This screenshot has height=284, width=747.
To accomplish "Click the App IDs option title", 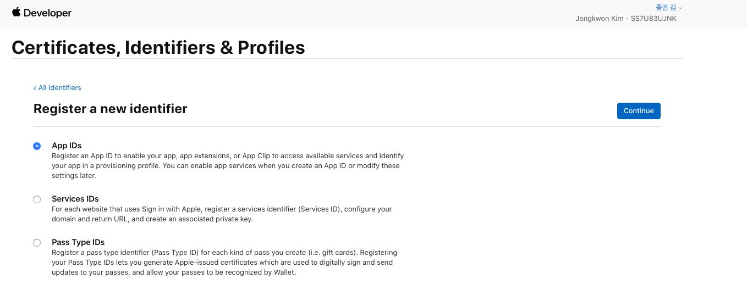I will pos(67,146).
